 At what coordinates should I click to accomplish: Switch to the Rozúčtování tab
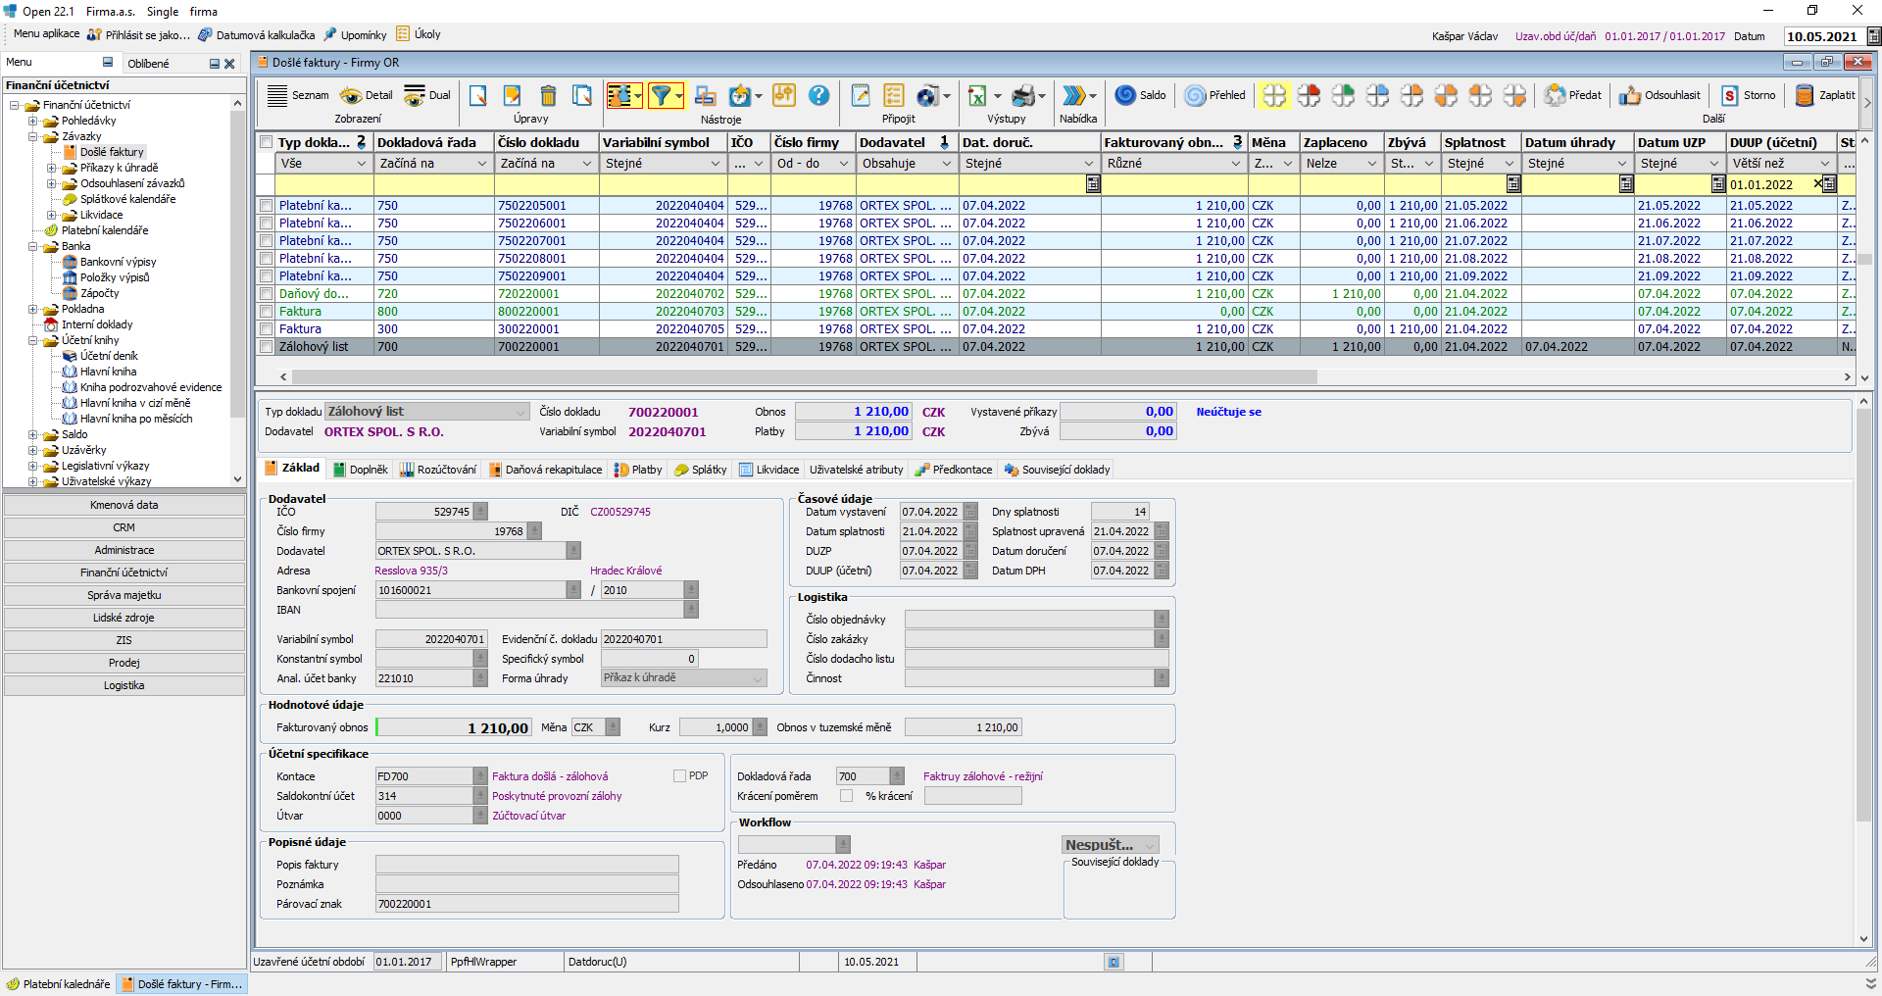coord(438,470)
